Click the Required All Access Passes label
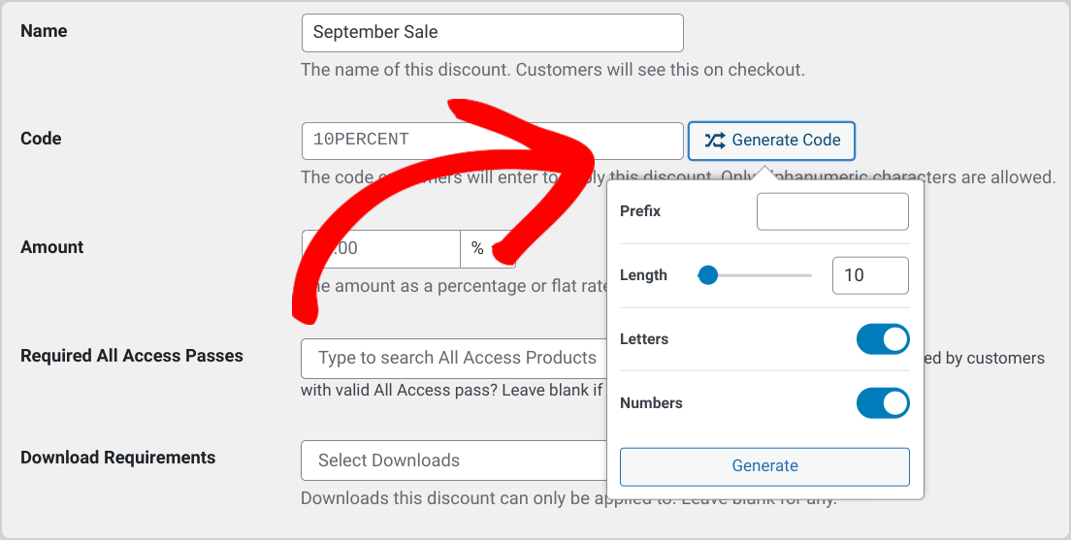Image resolution: width=1071 pixels, height=540 pixels. [x=132, y=356]
